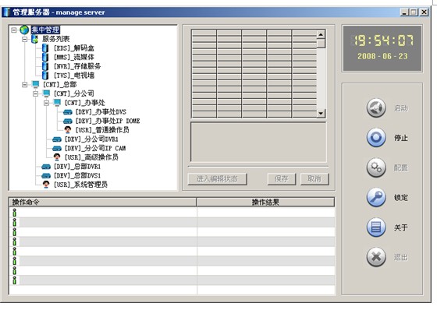Click the blue icon beside [EDS]_解码盒
Image resolution: width=437 pixels, height=310 pixels.
click(x=45, y=48)
